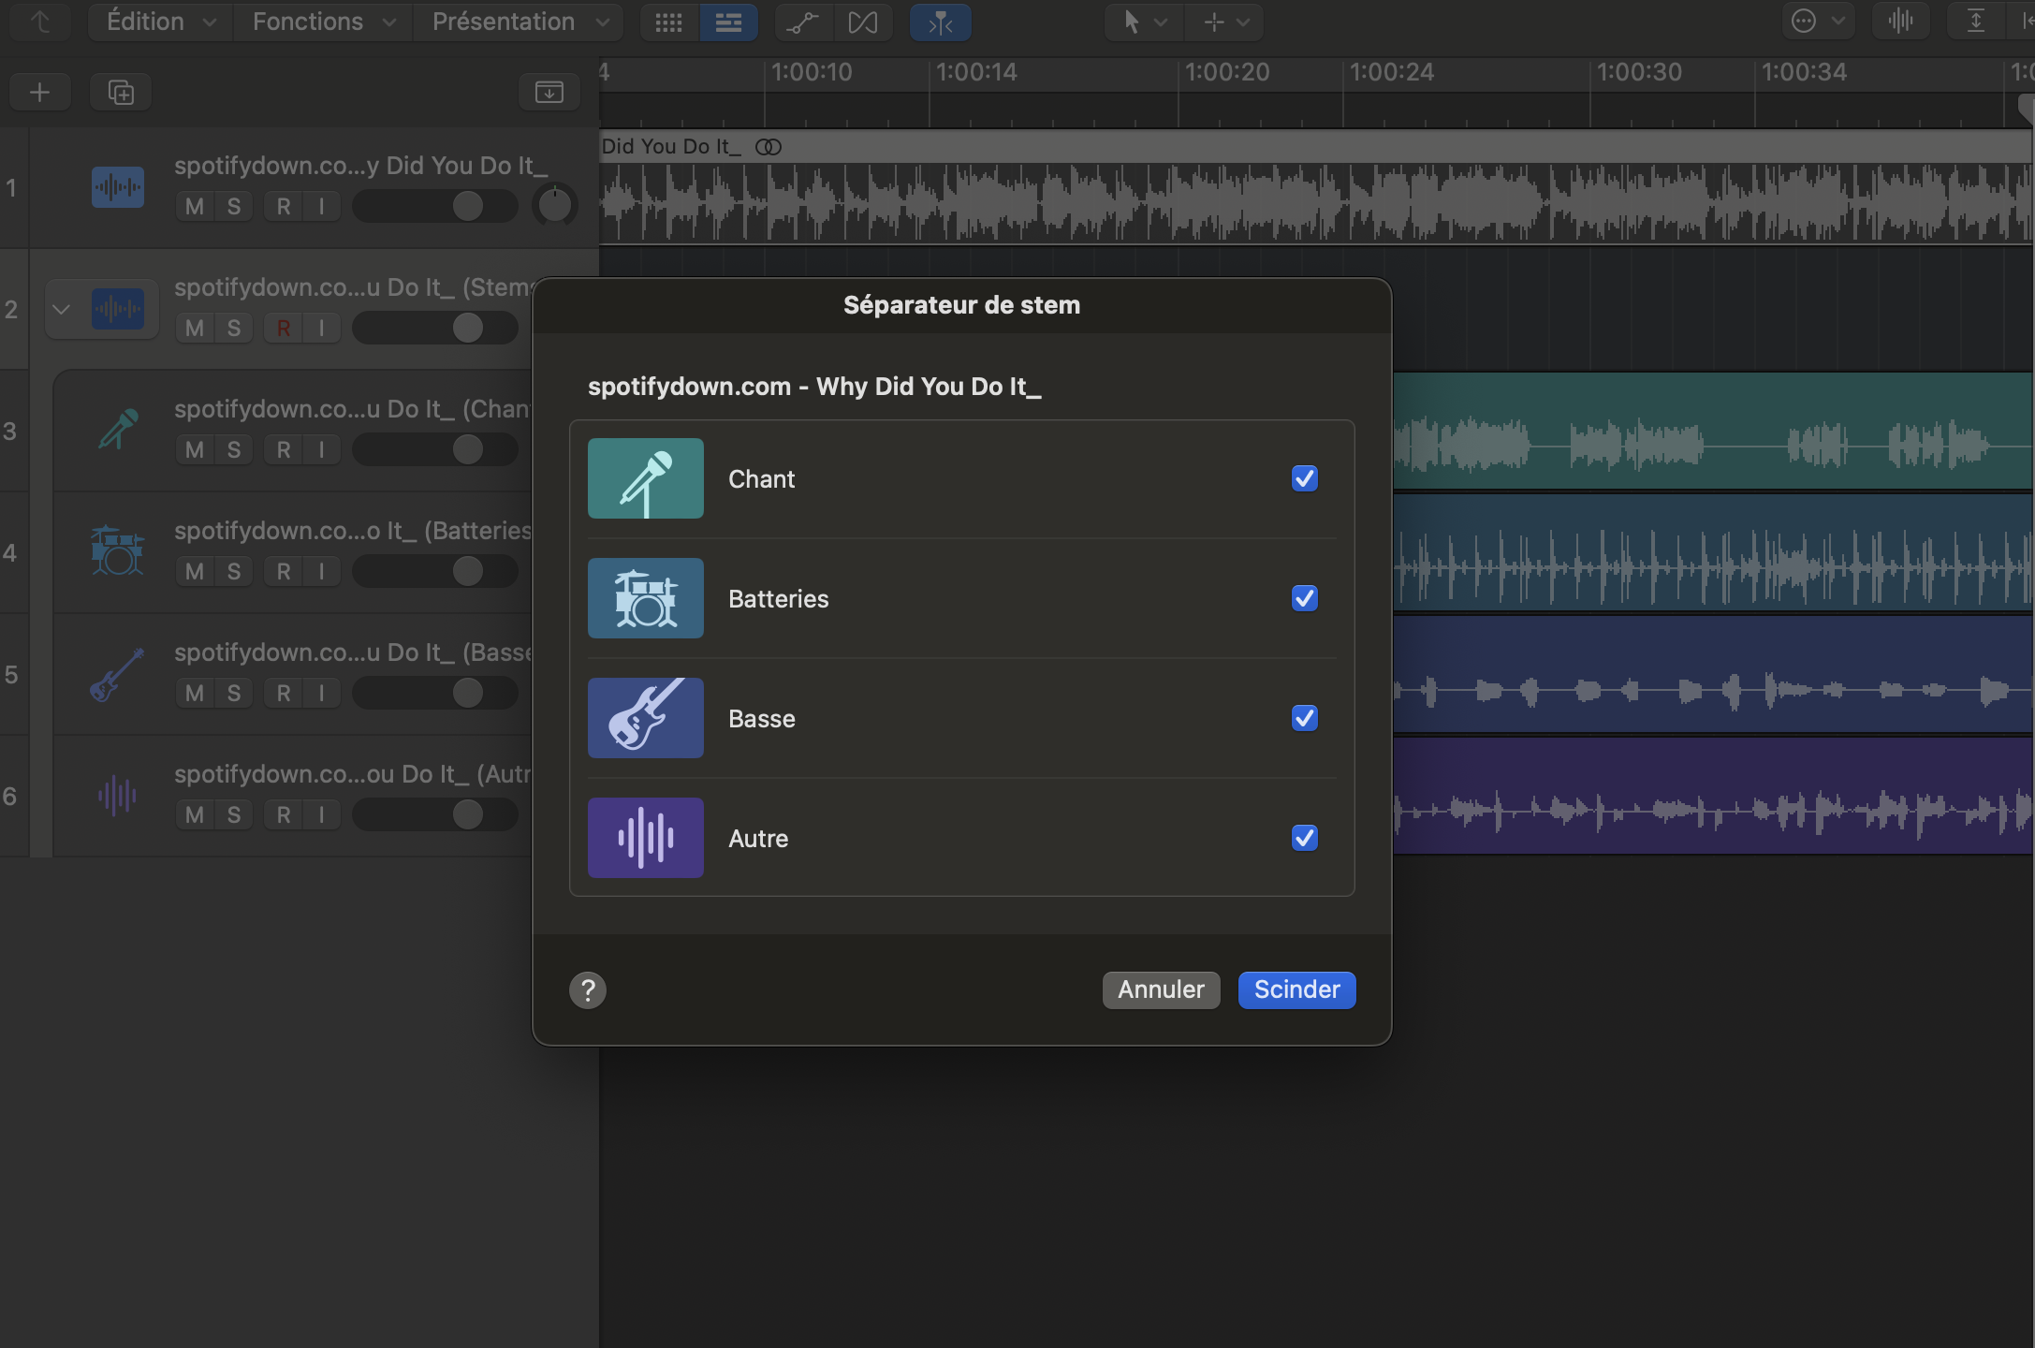The height and width of the screenshot is (1348, 2035).
Task: Cancel the dialog with Annuler
Action: (x=1160, y=989)
